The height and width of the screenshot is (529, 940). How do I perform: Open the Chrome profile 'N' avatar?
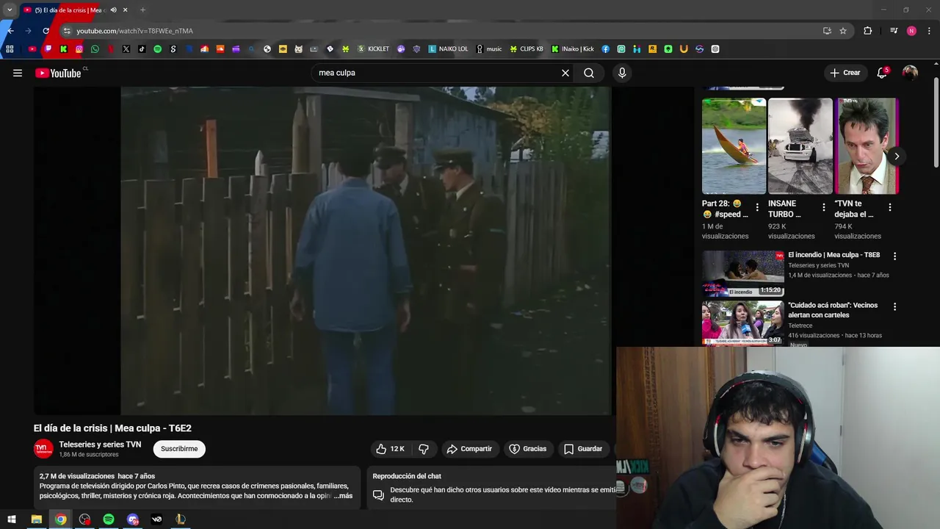(911, 31)
